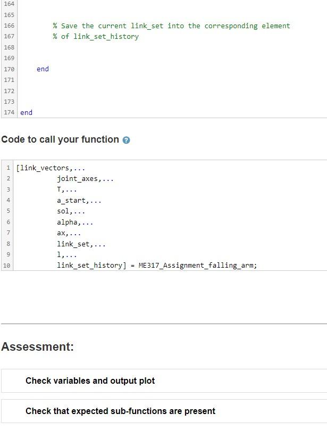Click line number 5 in the call-code gutter
The width and height of the screenshot is (327, 430).
tap(7, 211)
